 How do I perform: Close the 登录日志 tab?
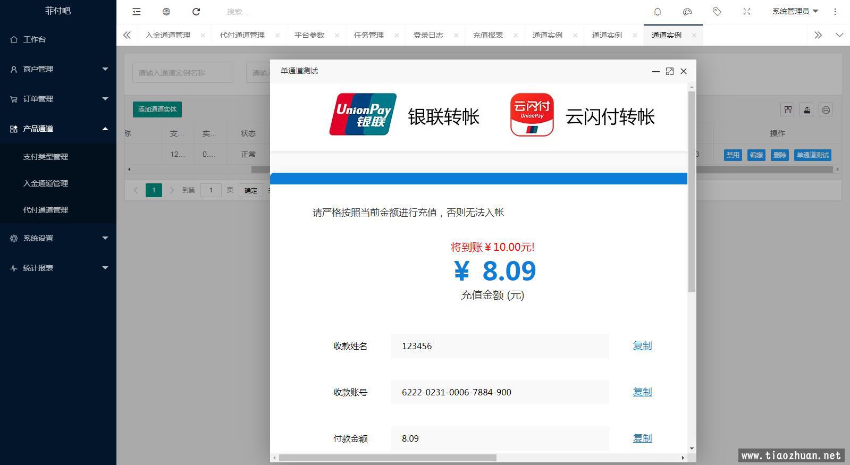tap(456, 35)
